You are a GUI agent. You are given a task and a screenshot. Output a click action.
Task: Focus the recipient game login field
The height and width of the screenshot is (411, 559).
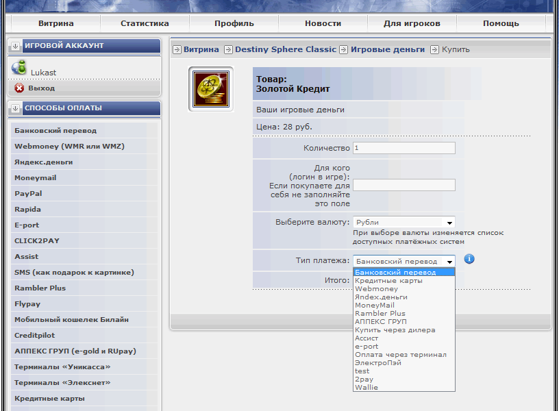(x=403, y=185)
